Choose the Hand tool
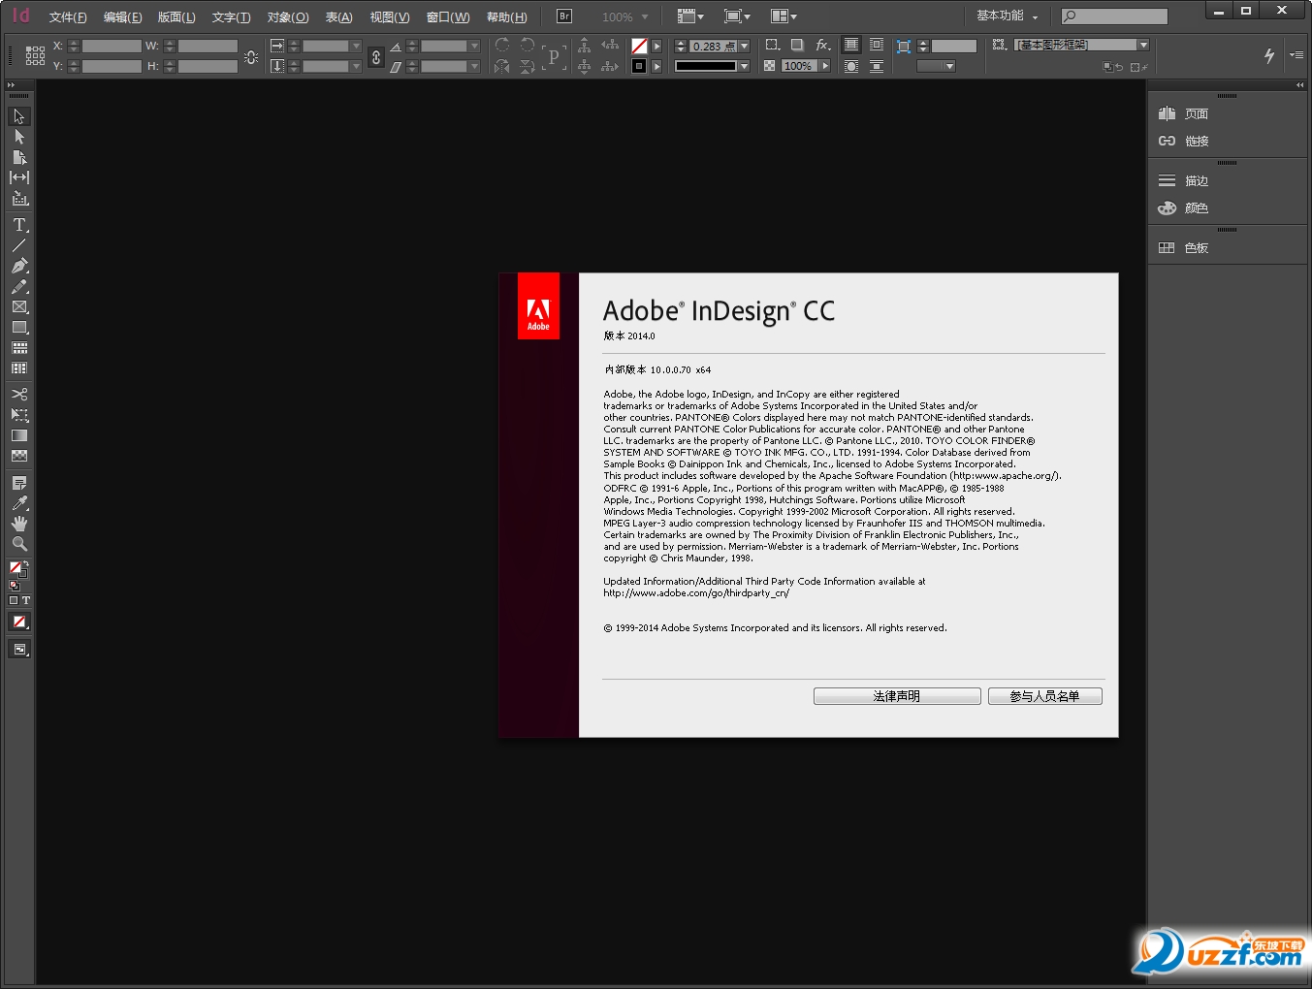Screen dimensions: 1312x989 pos(19,524)
